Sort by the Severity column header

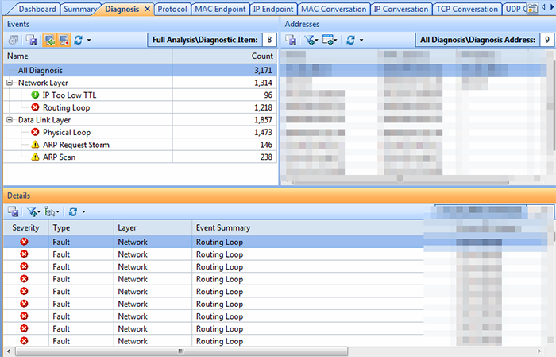tap(25, 228)
